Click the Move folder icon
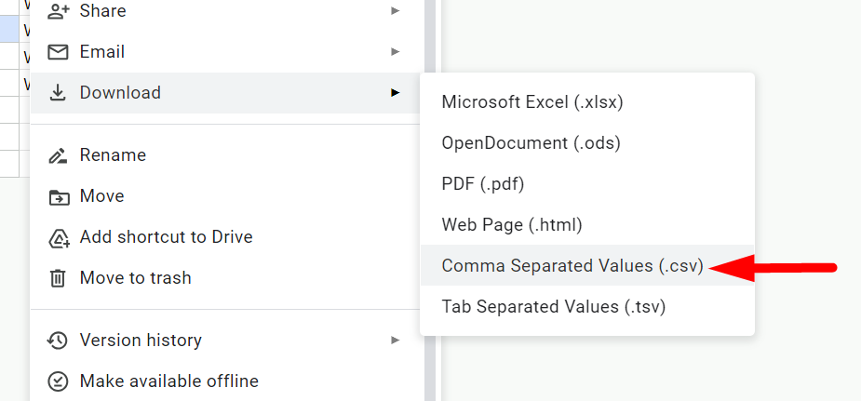861x401 pixels. point(58,196)
